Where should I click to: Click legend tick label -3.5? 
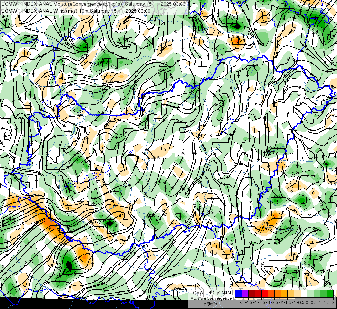(262, 302)
